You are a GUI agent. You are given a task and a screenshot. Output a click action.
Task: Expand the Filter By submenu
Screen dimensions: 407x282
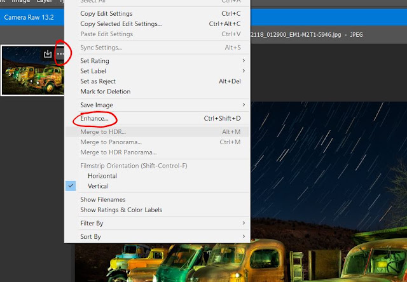[157, 223]
